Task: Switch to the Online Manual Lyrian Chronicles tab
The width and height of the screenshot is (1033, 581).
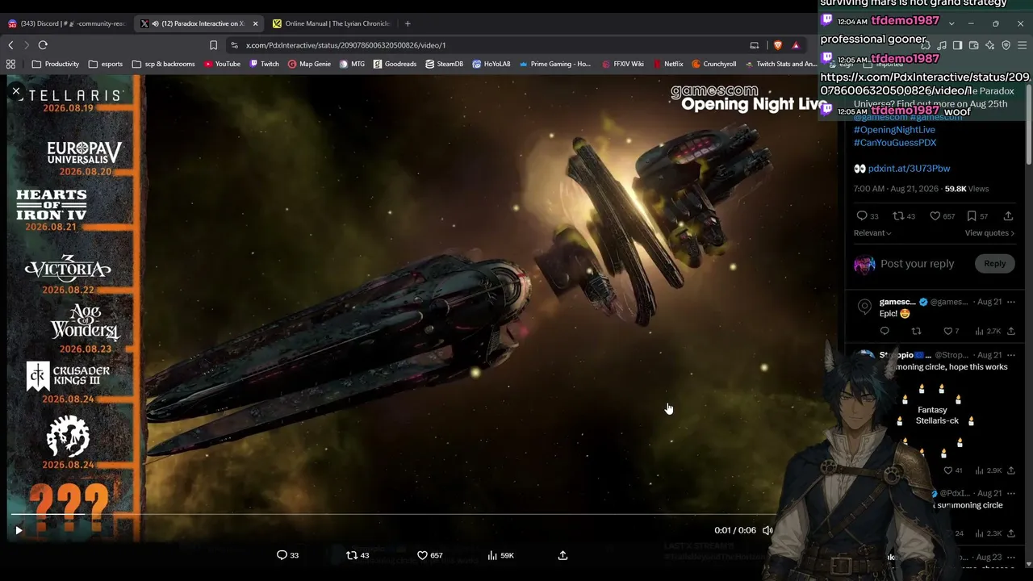Action: tap(331, 23)
